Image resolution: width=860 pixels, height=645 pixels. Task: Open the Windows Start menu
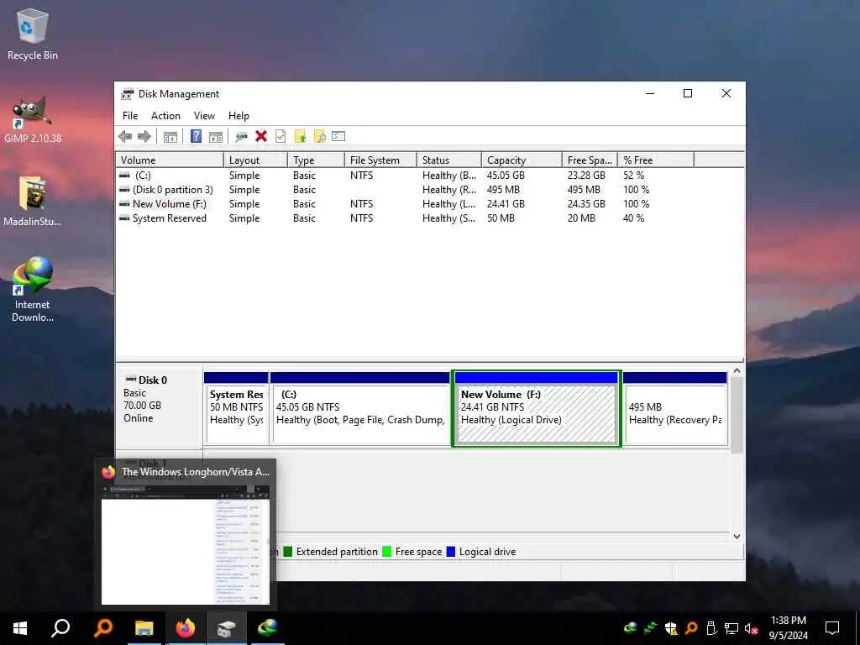click(20, 628)
